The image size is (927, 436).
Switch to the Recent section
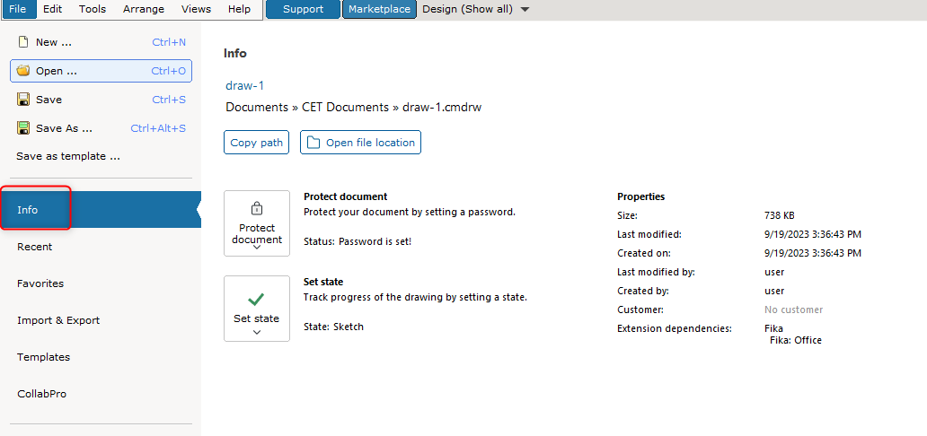tap(34, 247)
